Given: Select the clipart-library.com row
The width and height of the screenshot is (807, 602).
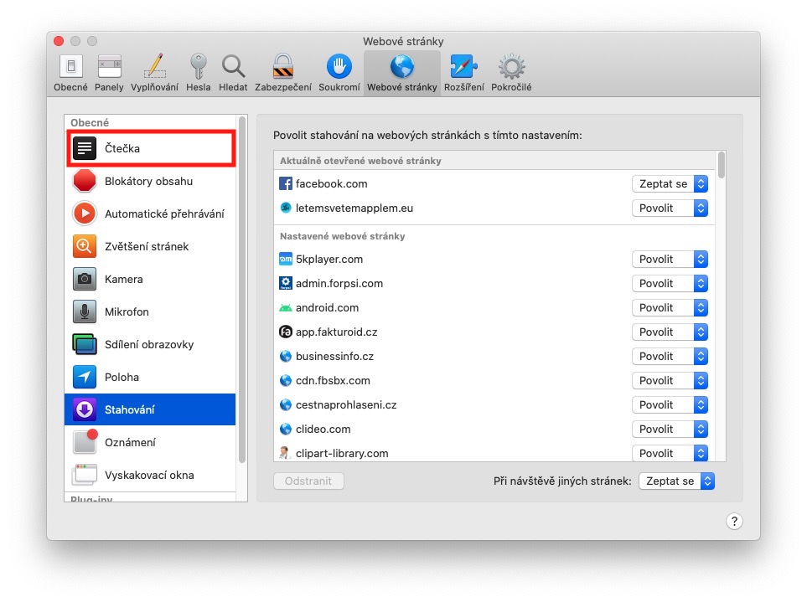Looking at the screenshot, I should click(x=494, y=452).
